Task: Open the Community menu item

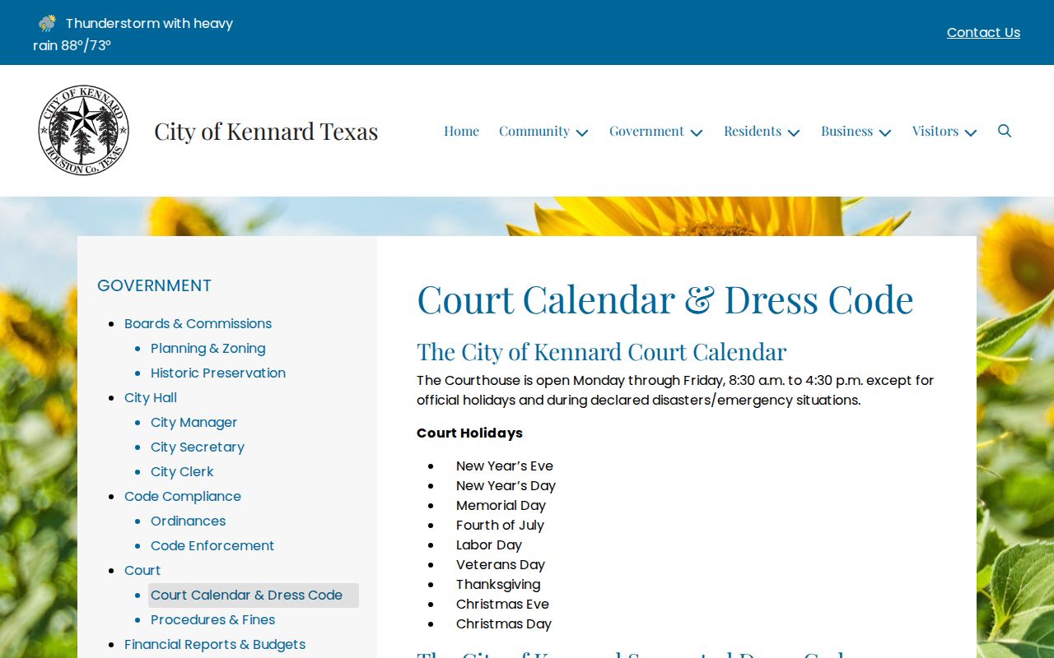Action: (x=534, y=131)
